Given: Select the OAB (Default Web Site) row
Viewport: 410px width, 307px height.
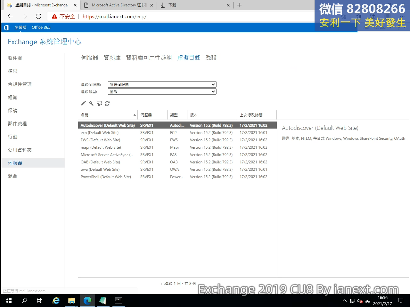Looking at the screenshot, I should pos(177,162).
